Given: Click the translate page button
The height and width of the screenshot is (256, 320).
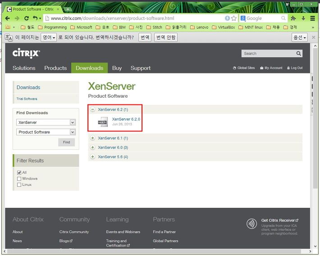Looking at the screenshot, I should pos(145,37).
